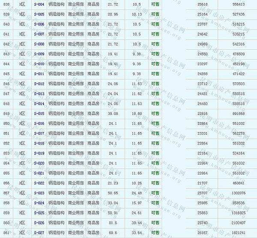Click unit link S-013
The height and width of the screenshot is (238, 257).
(39, 94)
